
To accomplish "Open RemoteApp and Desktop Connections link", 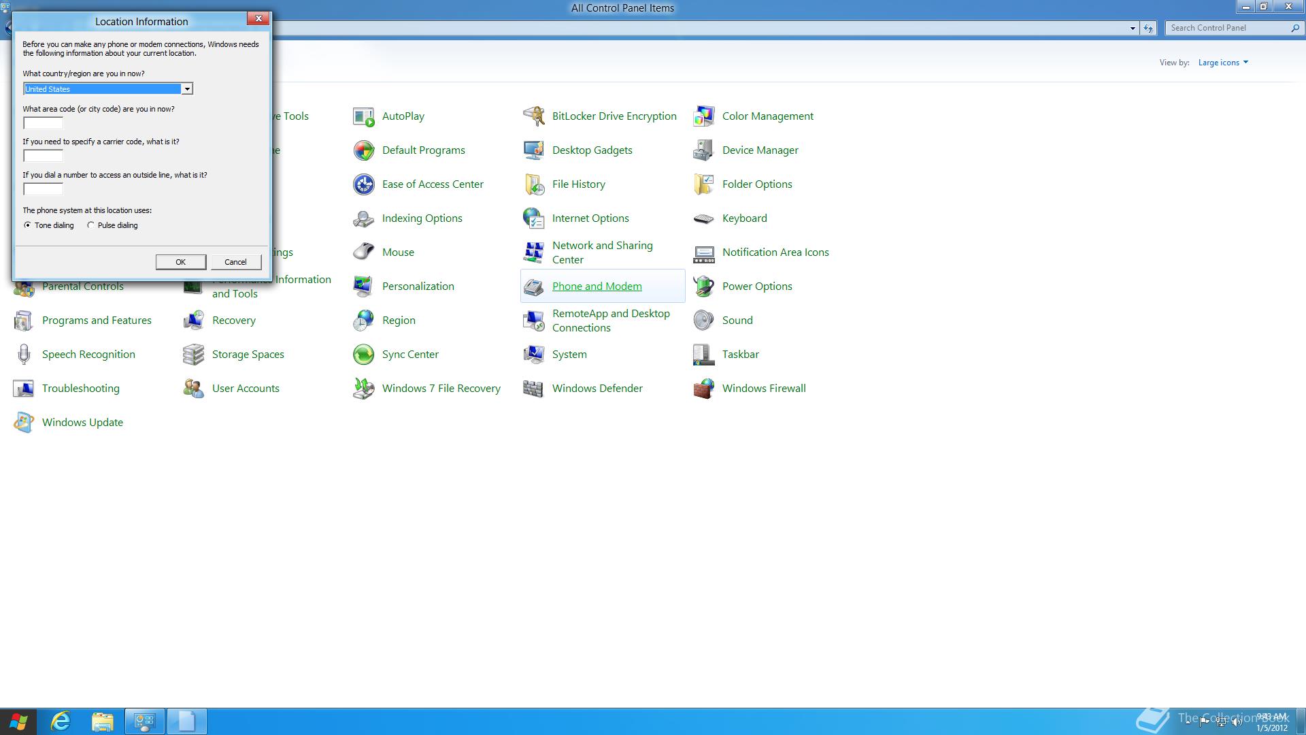I will click(611, 321).
